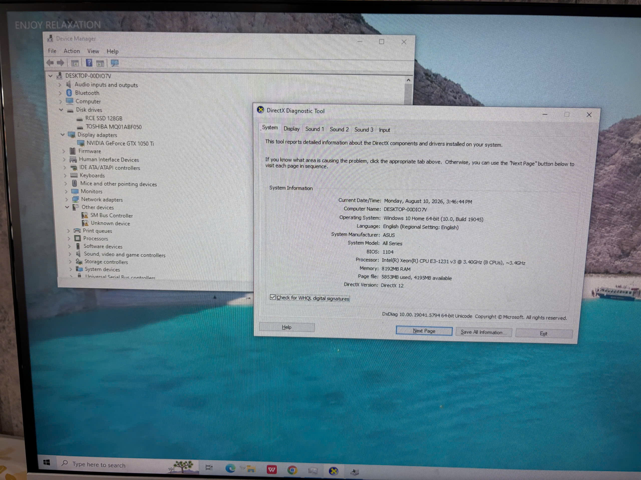Click the SM Bus Controller warning icon
The width and height of the screenshot is (641, 480).
85,215
